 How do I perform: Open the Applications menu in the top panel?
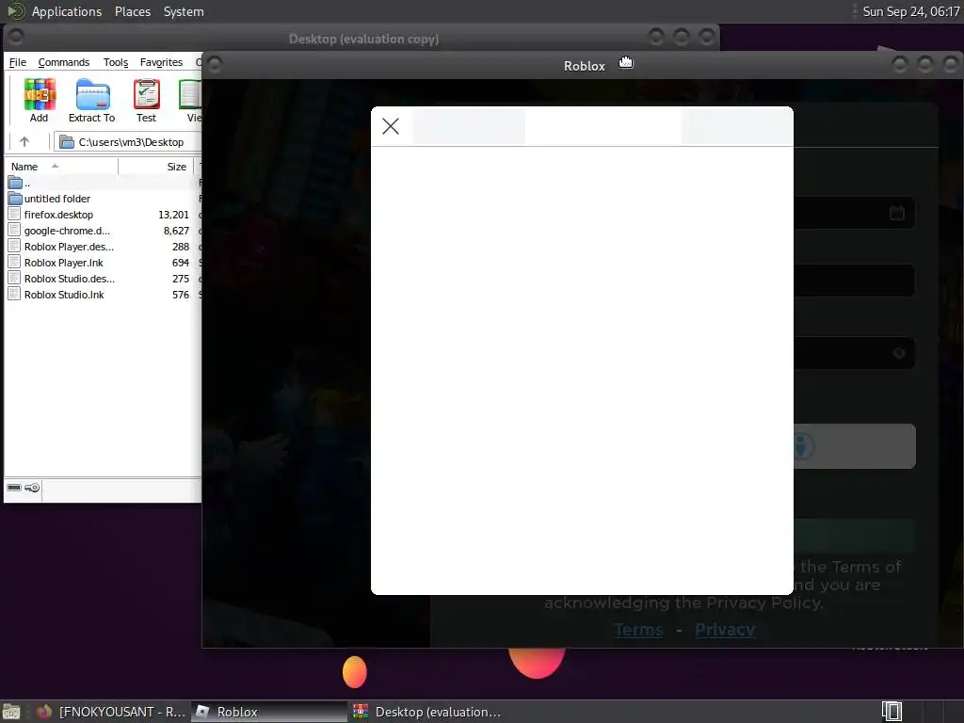[x=67, y=11]
